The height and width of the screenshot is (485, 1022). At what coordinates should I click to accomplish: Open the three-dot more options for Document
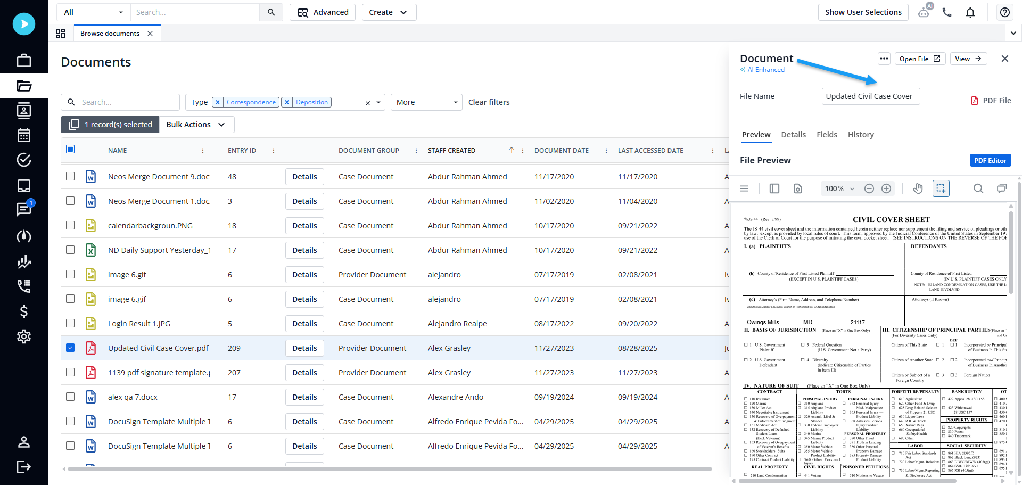point(884,59)
